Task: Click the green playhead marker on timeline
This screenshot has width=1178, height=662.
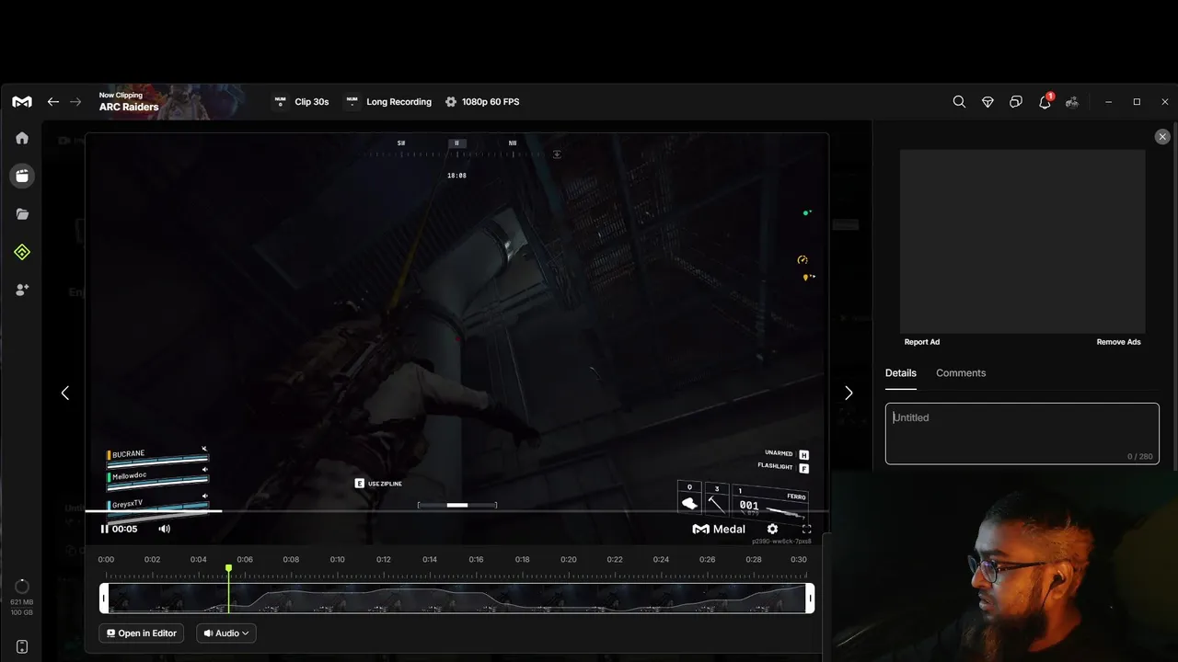Action: point(228,569)
